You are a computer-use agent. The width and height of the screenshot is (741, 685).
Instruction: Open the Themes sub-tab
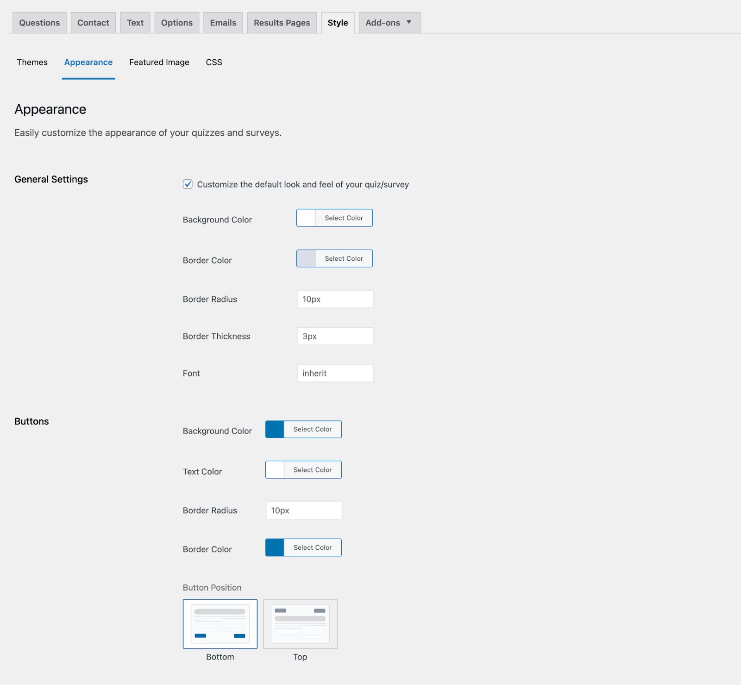[x=32, y=62]
